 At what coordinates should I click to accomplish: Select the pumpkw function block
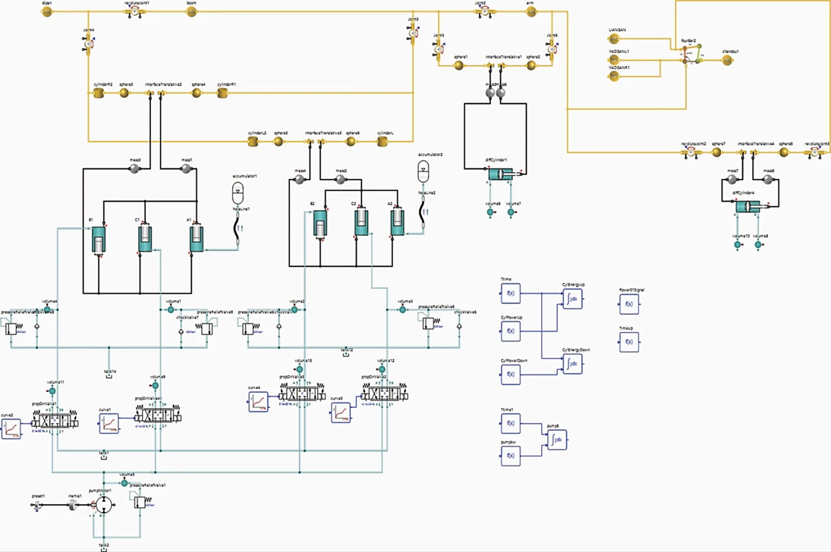click(511, 456)
